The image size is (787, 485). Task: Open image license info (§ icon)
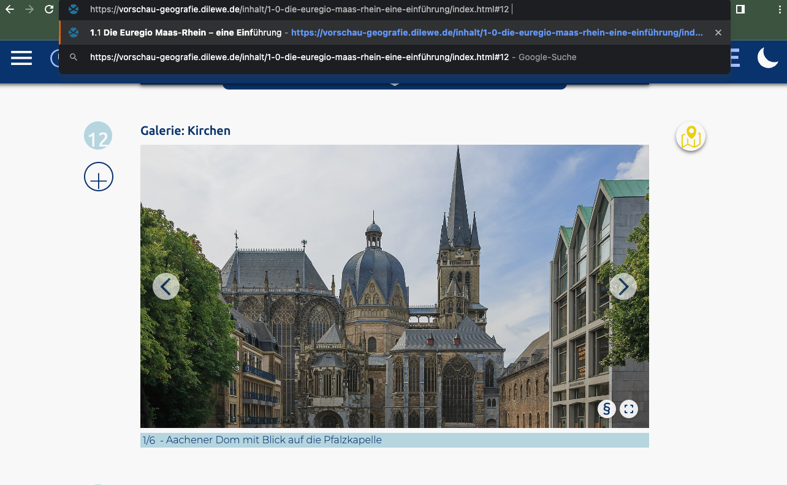[606, 409]
